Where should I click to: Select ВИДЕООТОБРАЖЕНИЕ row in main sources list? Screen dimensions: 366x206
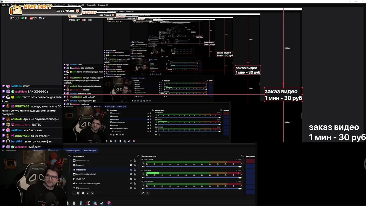point(104,174)
